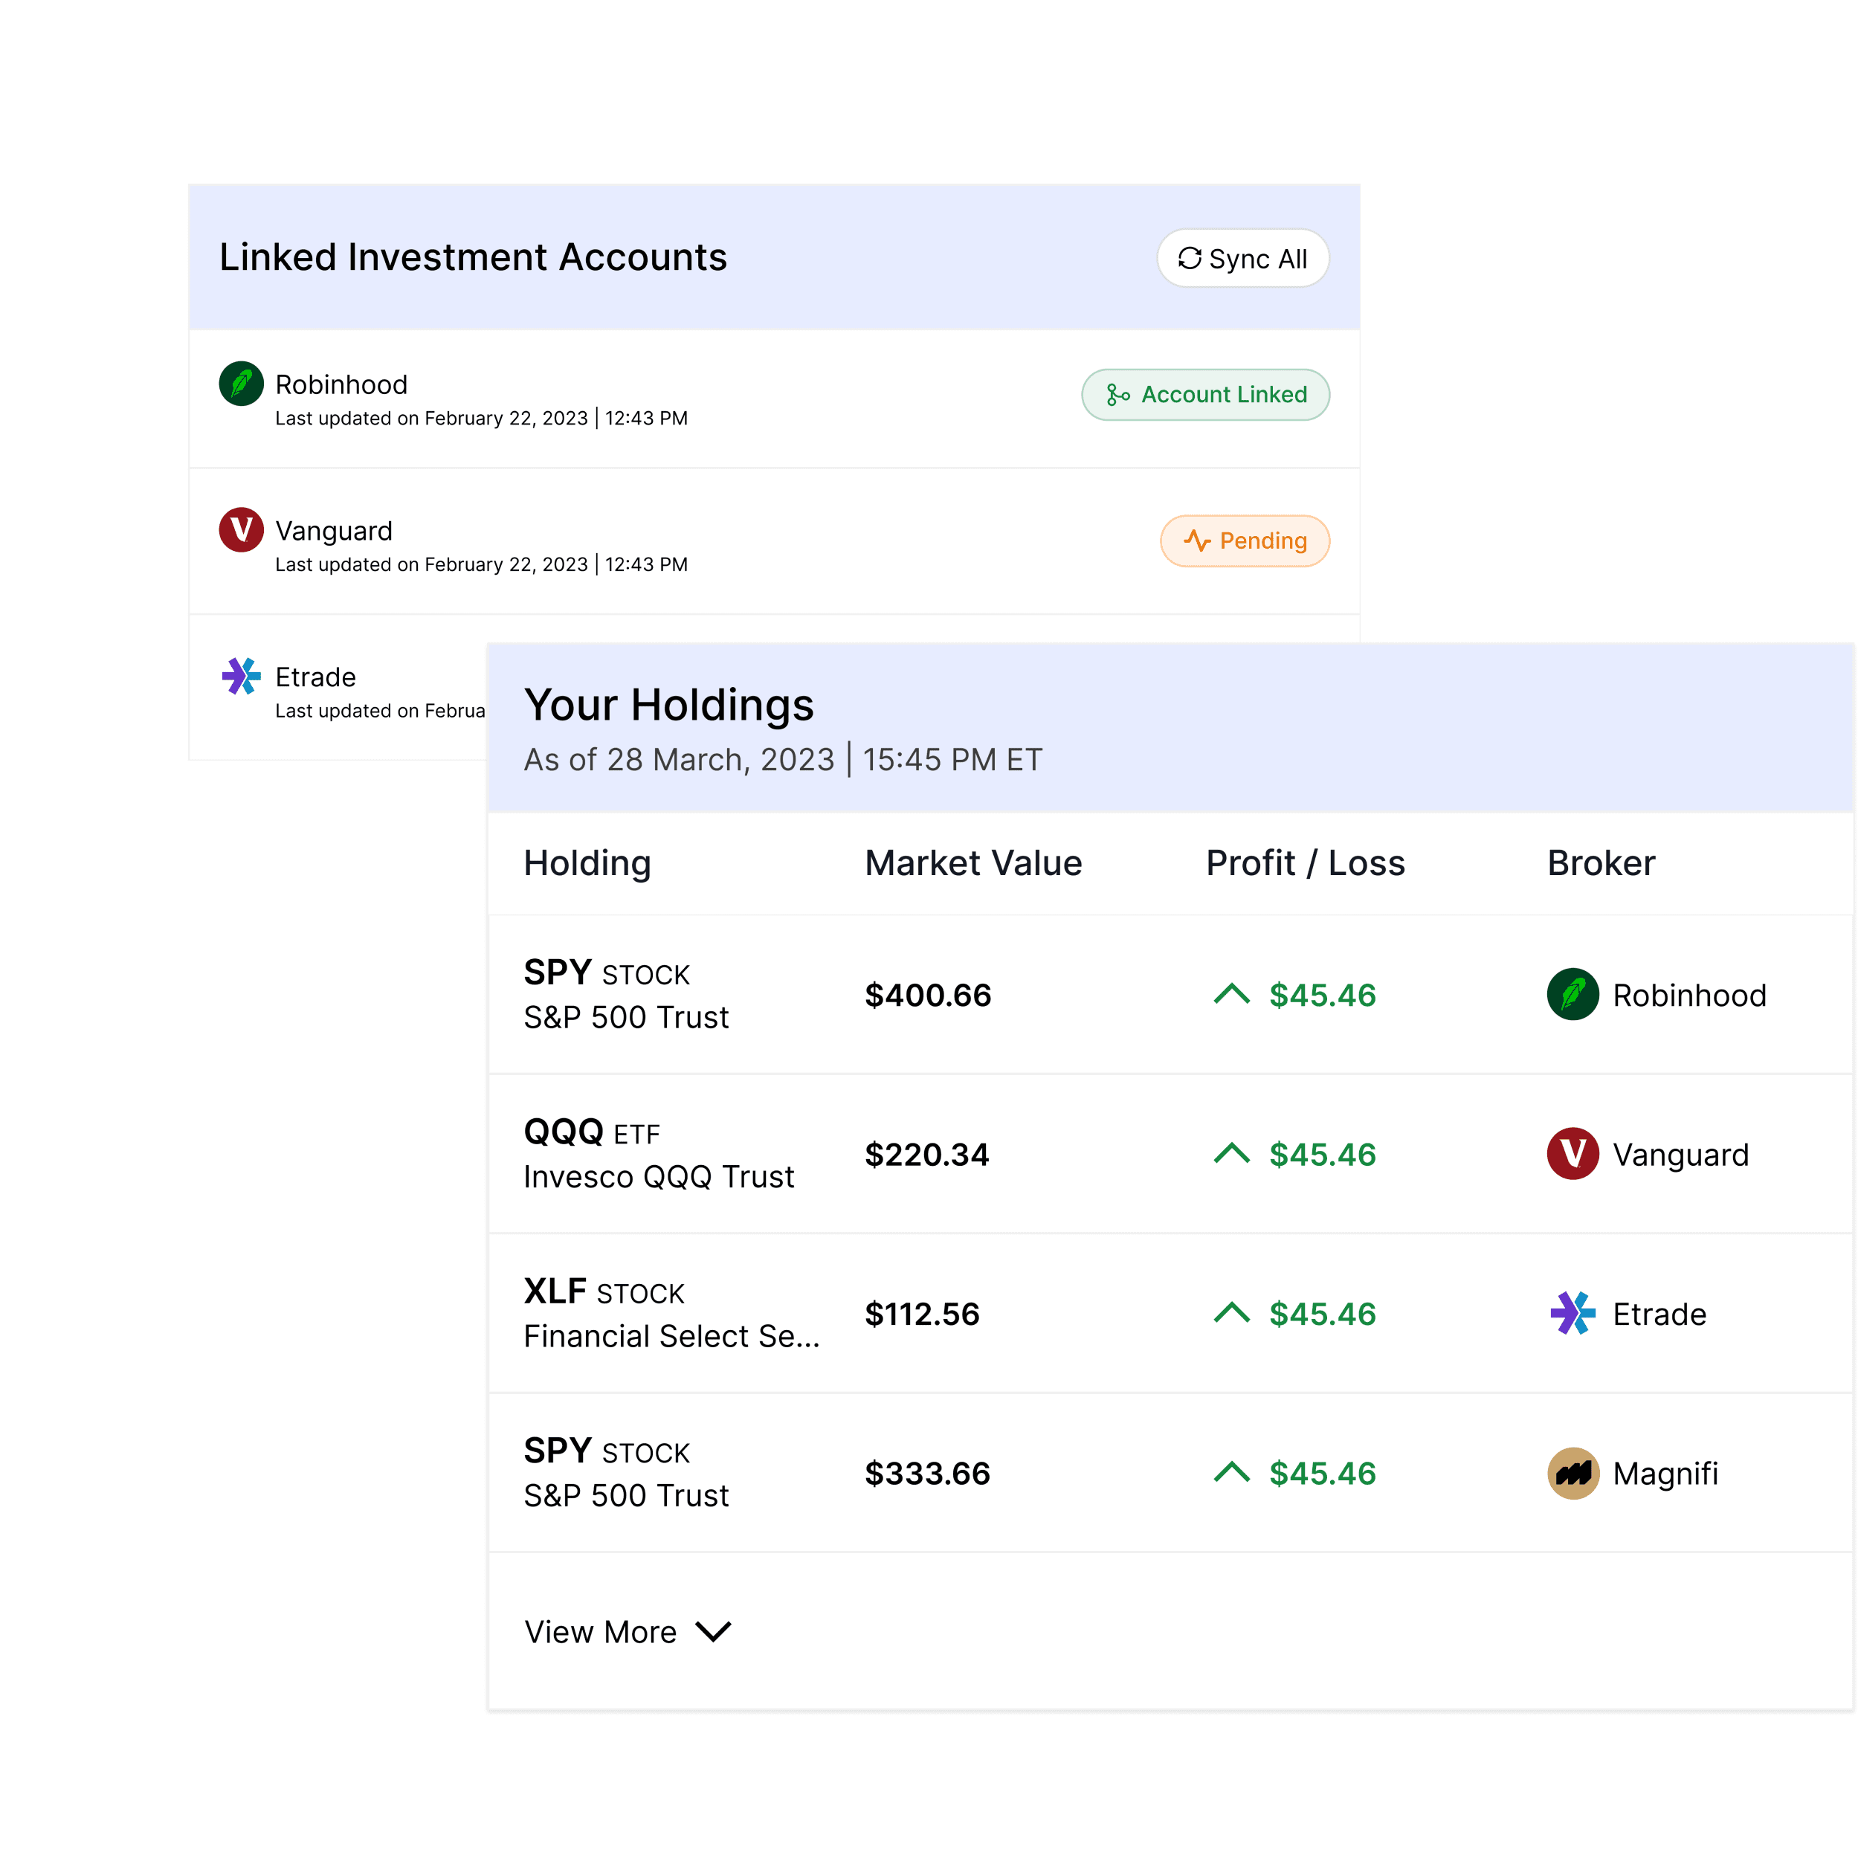
Task: Click the $220.34 market value
Action: [x=927, y=1155]
